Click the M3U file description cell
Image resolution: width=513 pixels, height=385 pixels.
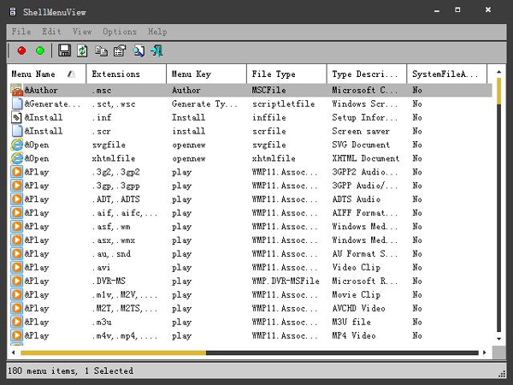(351, 323)
